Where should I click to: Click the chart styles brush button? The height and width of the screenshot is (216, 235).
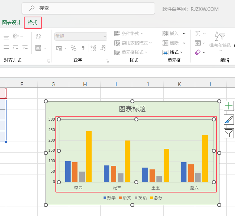(229, 120)
